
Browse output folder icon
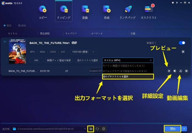[91, 129]
